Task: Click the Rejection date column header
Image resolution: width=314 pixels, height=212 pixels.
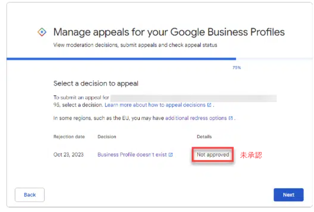Action: click(x=69, y=137)
